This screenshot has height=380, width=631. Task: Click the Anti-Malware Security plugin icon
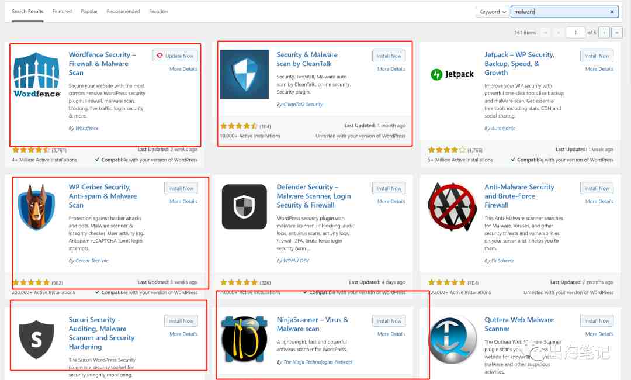coord(452,207)
